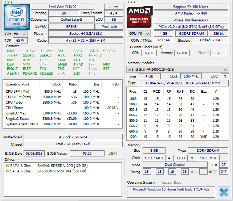
Task: Click the empty tRC field
Action: tap(203, 172)
